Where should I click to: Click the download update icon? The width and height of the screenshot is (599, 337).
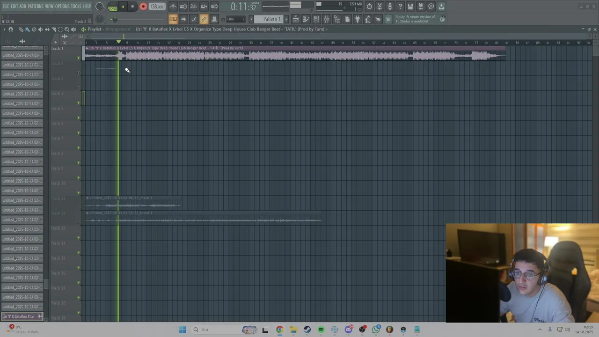[441, 7]
